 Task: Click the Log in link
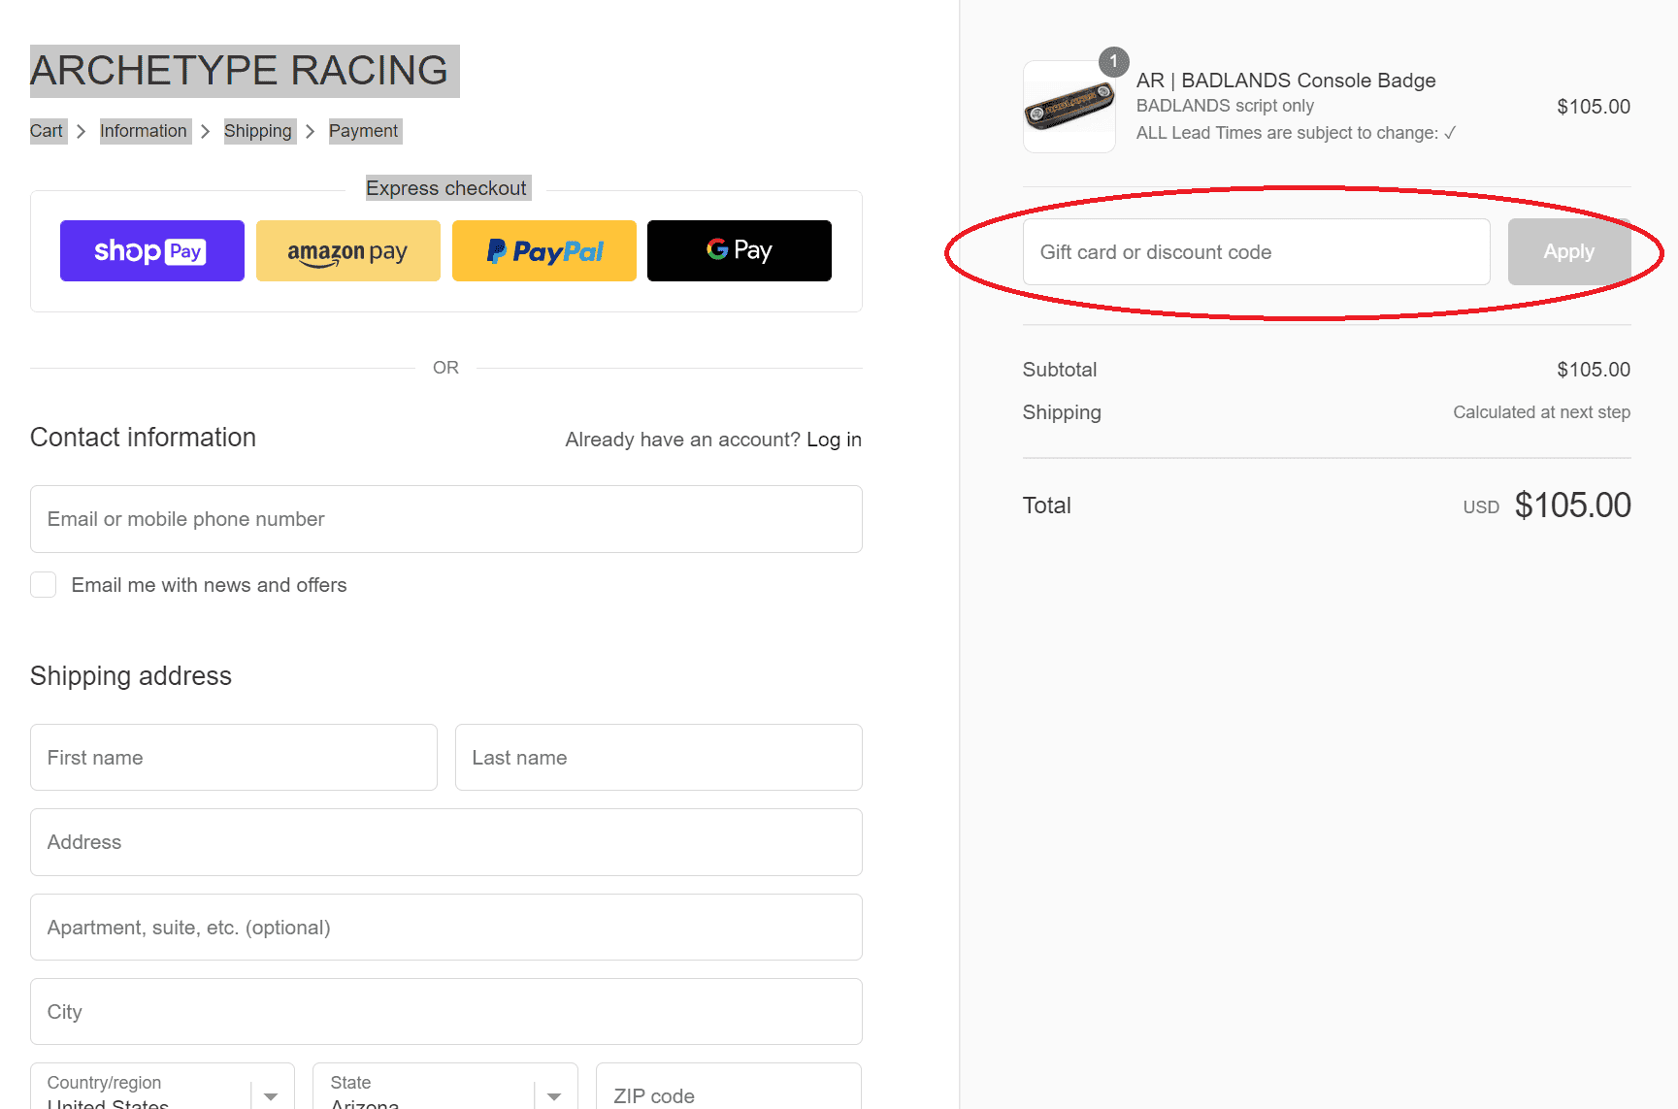834,440
